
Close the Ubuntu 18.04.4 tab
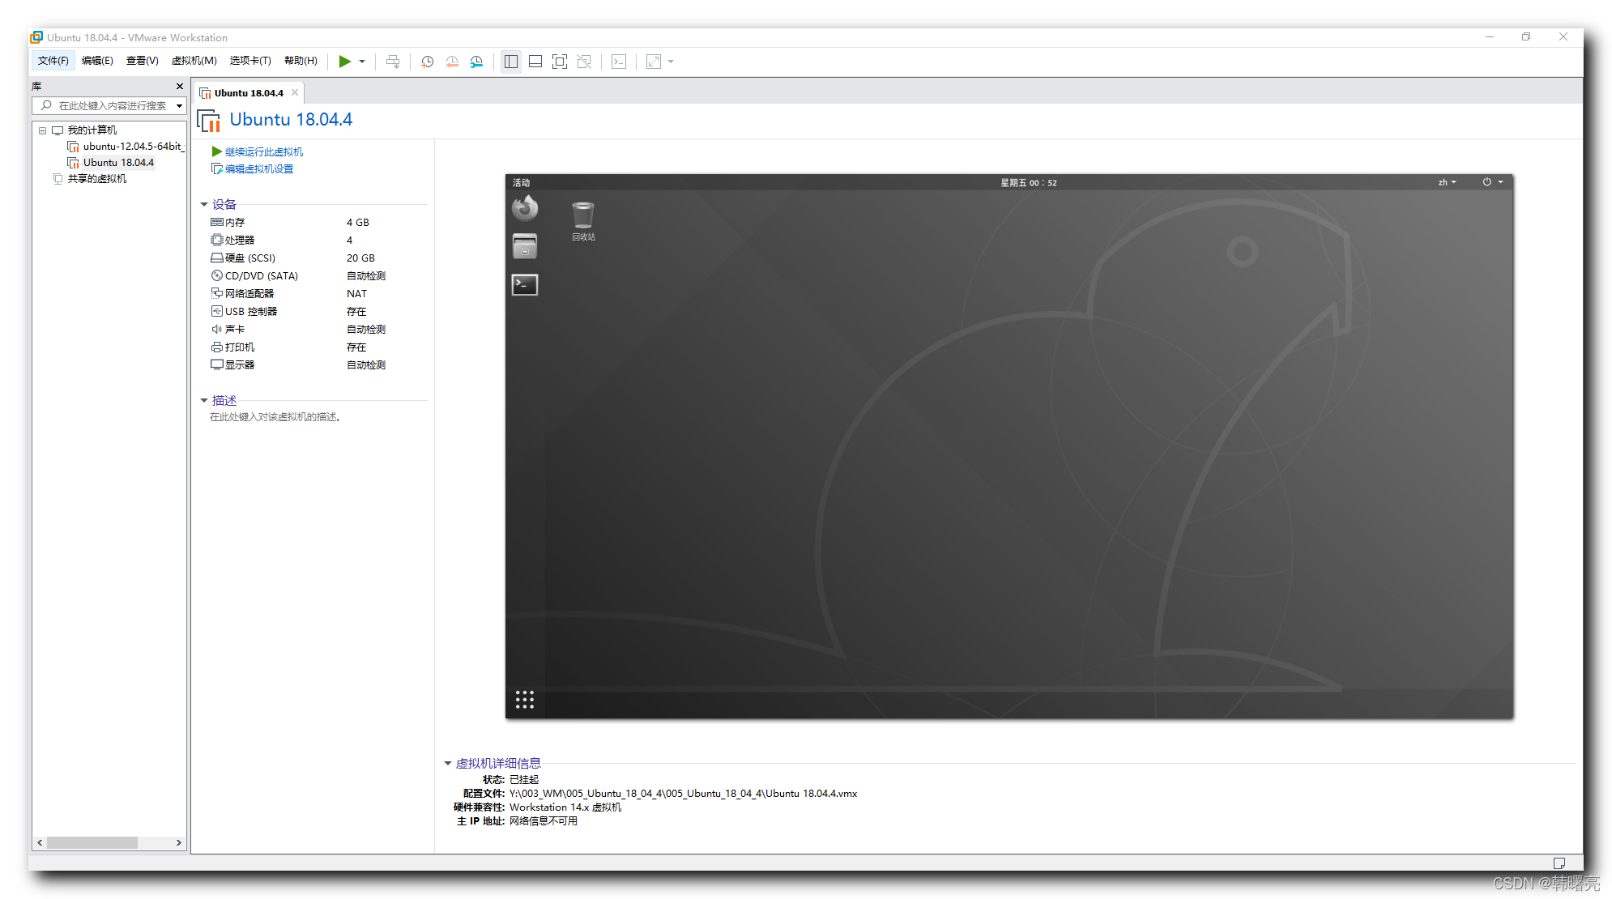click(295, 92)
